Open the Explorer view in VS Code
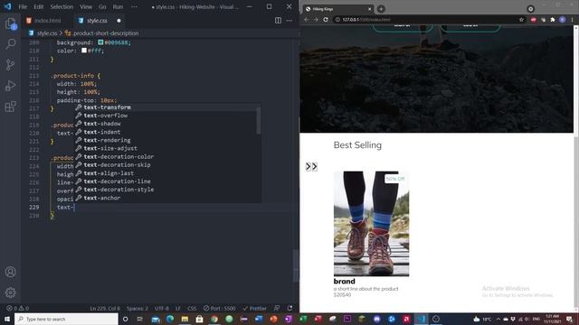Screen dimensions: 579x325 click(10, 24)
